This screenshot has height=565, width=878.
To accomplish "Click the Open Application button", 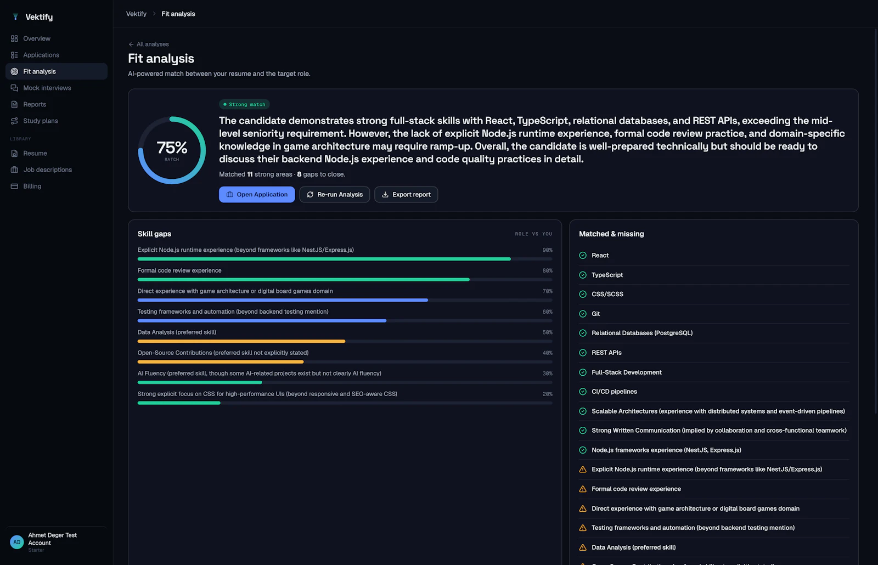I will (257, 195).
